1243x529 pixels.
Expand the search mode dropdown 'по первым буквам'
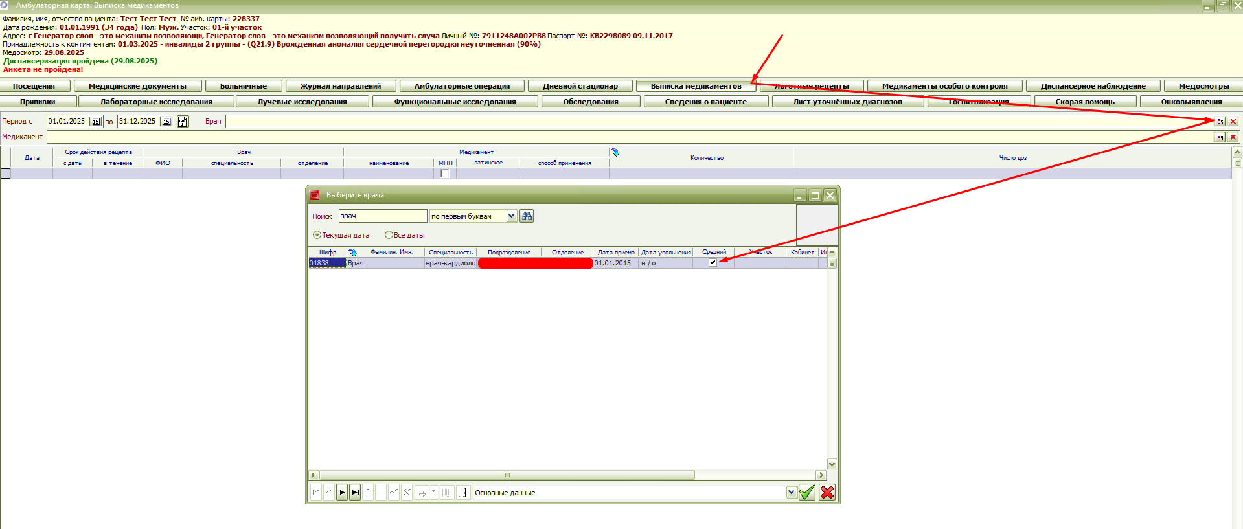[512, 216]
